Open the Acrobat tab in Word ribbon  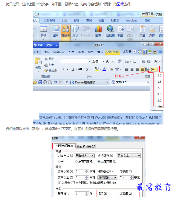(x=131, y=21)
